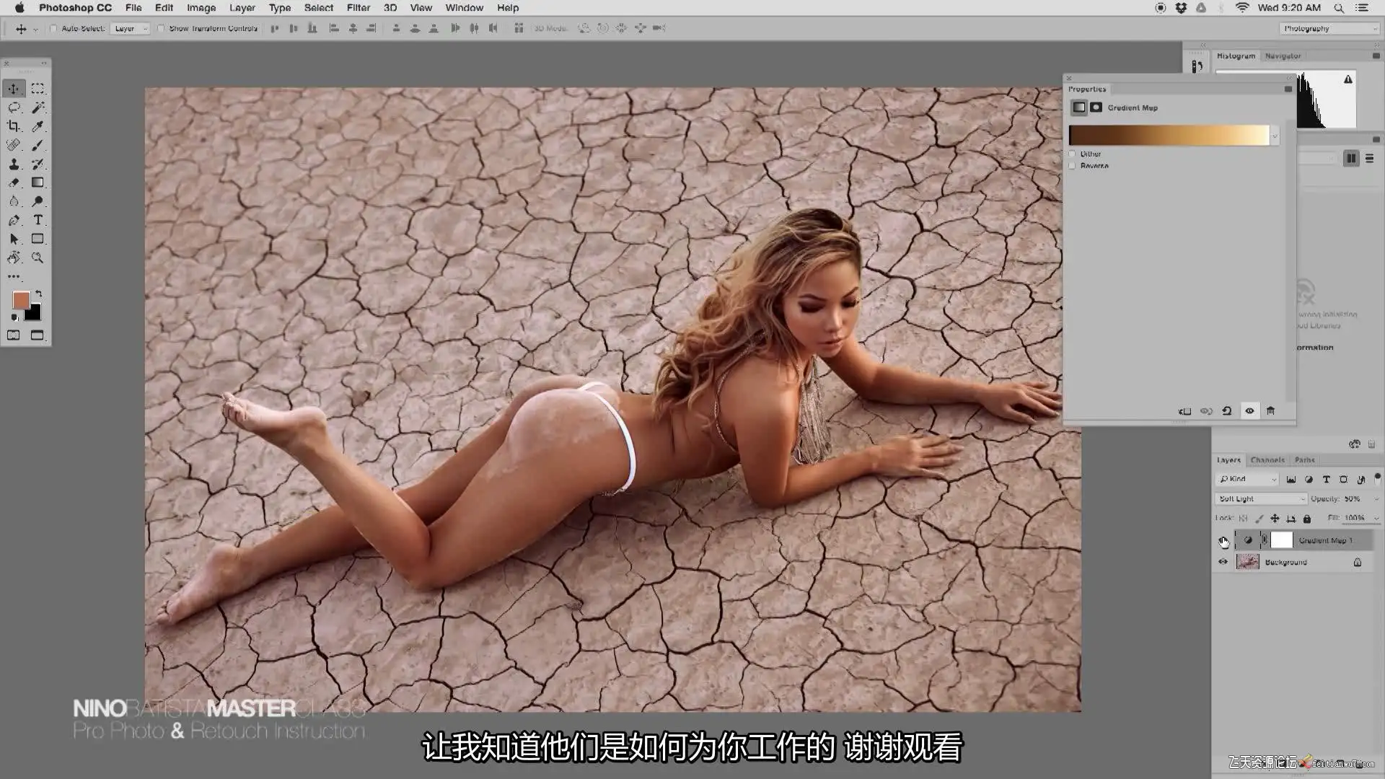Select the Blur tool
This screenshot has height=779, width=1385.
pos(14,201)
